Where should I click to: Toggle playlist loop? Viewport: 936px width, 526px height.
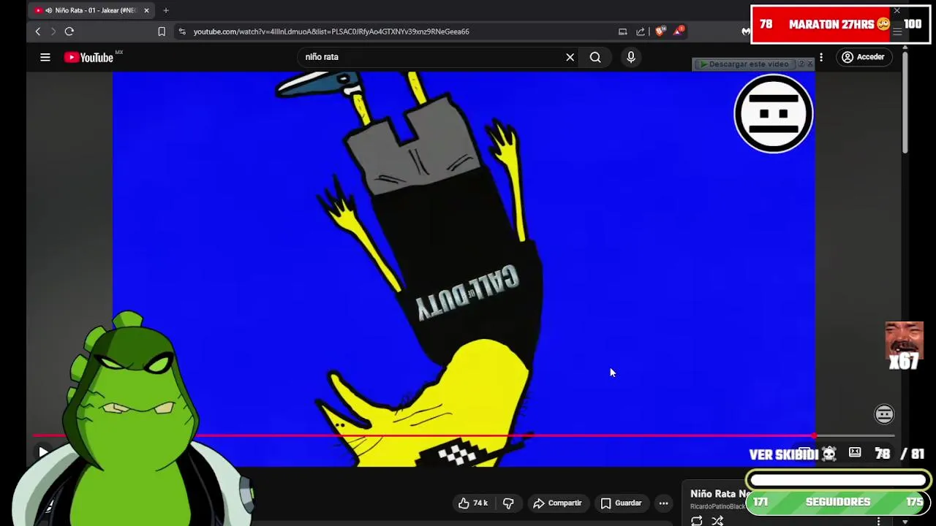pos(697,520)
